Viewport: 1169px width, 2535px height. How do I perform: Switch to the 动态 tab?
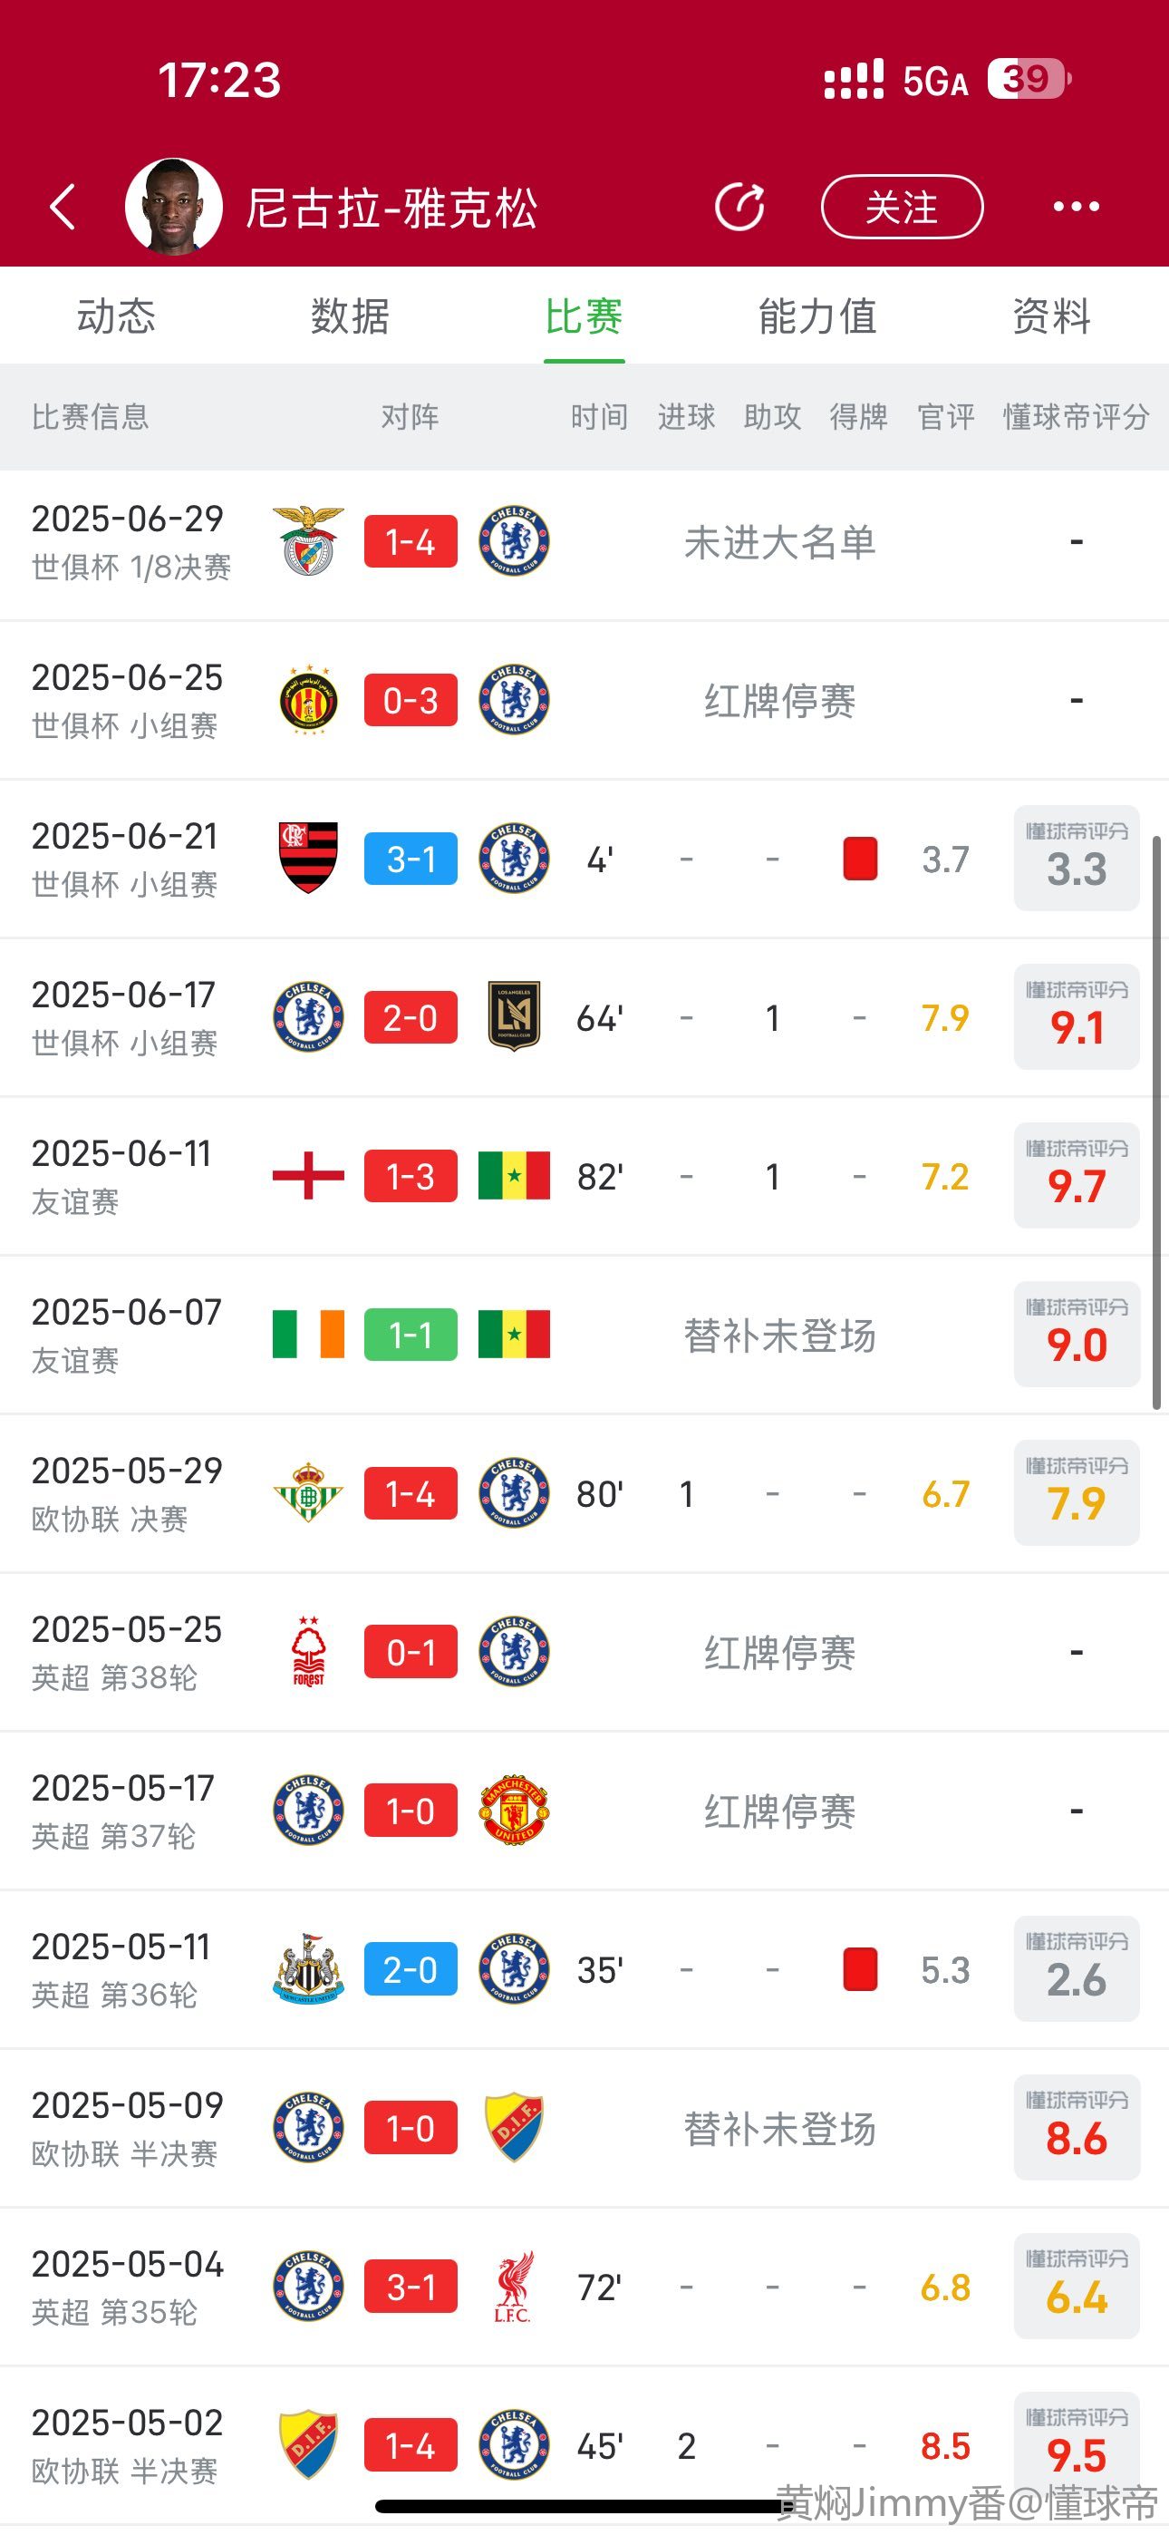point(116,317)
